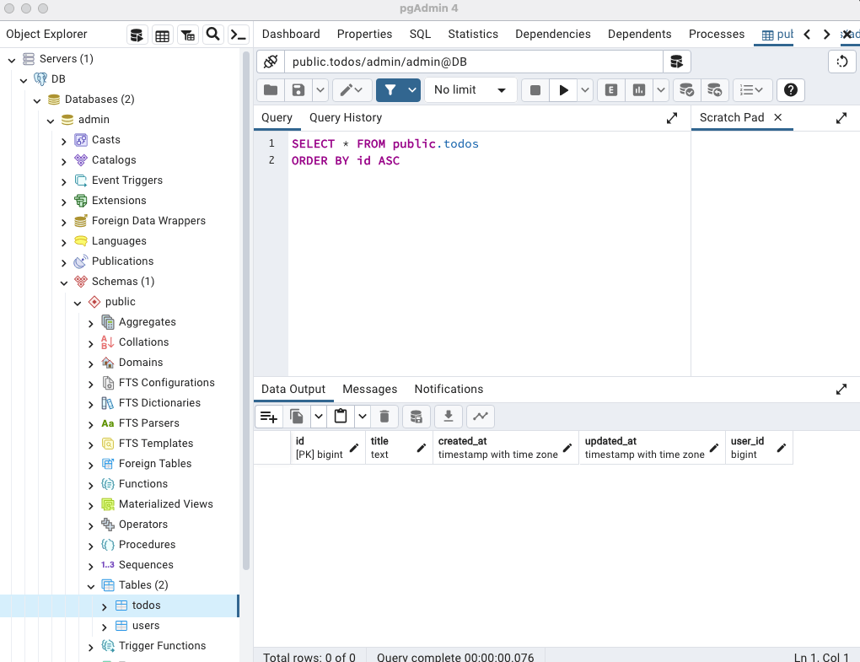Open the Execute options dropdown arrow
The image size is (860, 662).
coord(585,90)
